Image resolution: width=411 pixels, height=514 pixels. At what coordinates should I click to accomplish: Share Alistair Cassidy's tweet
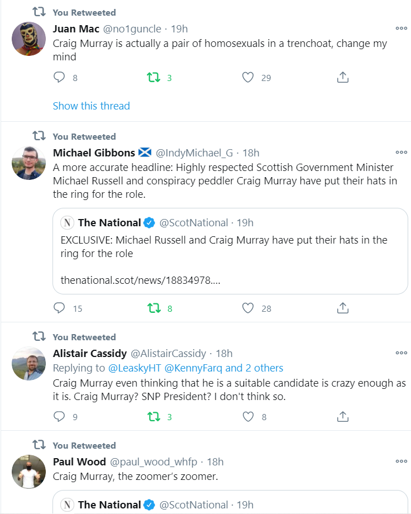342,416
